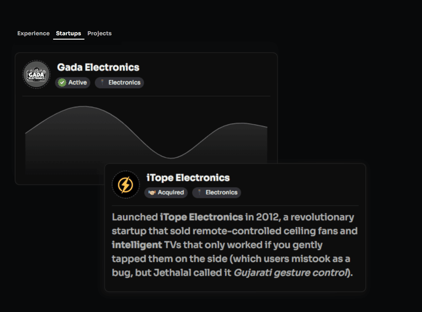
Task: Switch to the Experience tab
Action: coord(33,33)
